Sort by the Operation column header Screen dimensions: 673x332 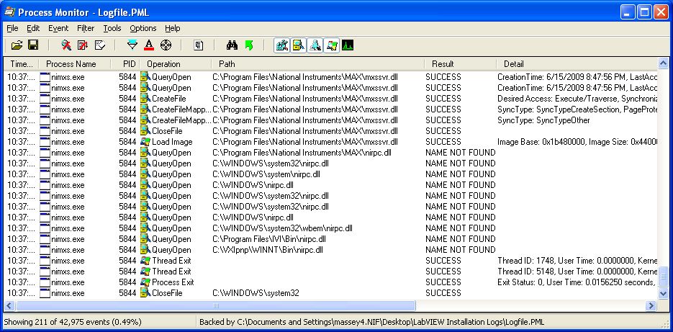click(x=176, y=64)
